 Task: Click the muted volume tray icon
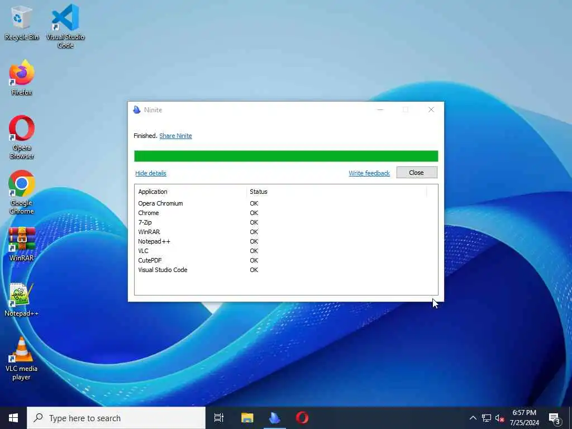(499, 418)
